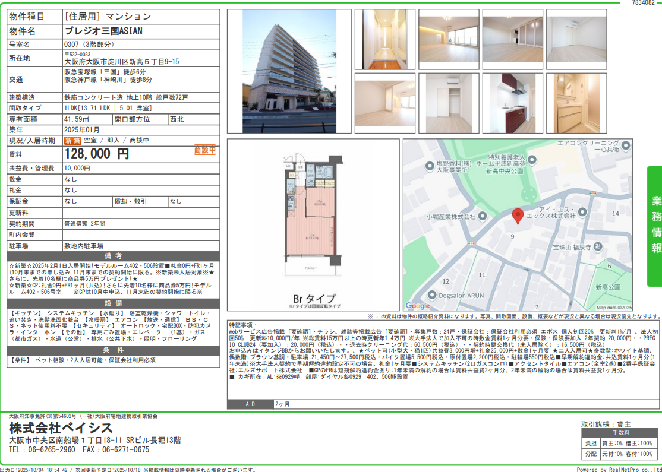Click the Dogsalon ARUN map marker
The height and width of the screenshot is (472, 662).
tap(431, 294)
